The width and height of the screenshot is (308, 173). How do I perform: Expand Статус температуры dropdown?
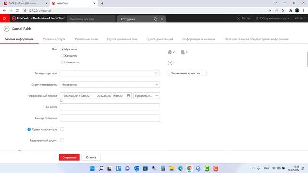point(110,85)
